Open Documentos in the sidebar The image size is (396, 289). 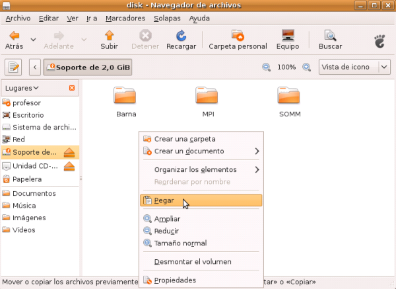point(33,193)
